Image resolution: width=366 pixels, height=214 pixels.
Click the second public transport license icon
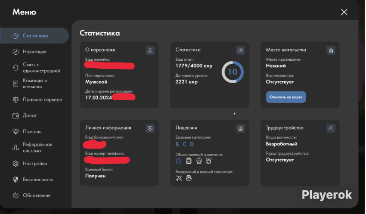(x=189, y=161)
